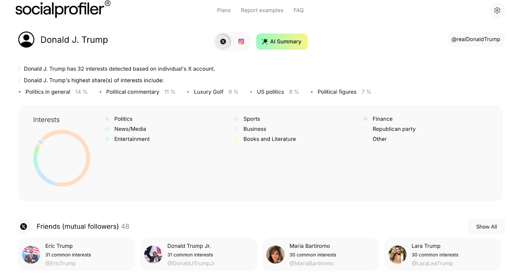Click Maria Bartiromo's profile photo
This screenshot has height=276, width=520.
click(276, 255)
